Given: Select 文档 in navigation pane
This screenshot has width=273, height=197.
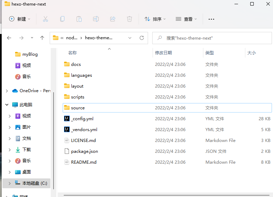Looking at the screenshot, I should 27,138.
